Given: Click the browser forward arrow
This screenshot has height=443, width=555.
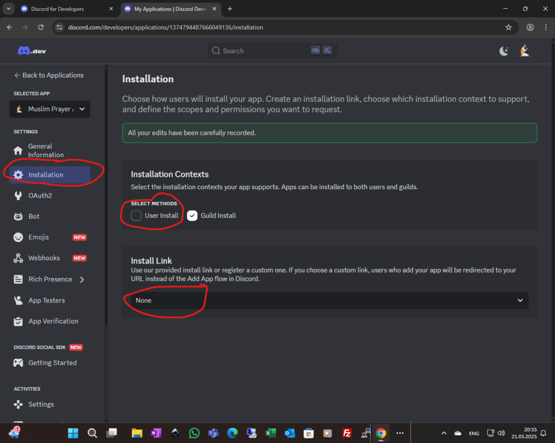Looking at the screenshot, I should click(x=25, y=27).
